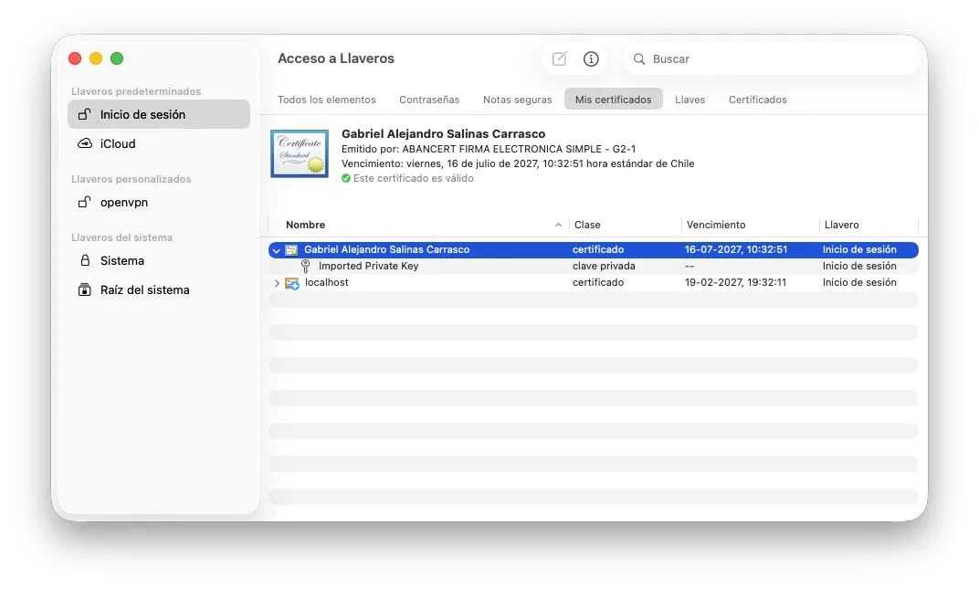Click Inicio de sesión cell in localhost row
979x589 pixels.
point(859,282)
